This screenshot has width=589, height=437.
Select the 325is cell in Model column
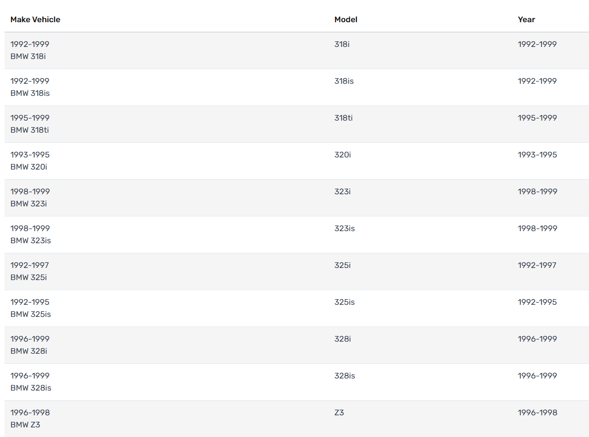pyautogui.click(x=344, y=302)
